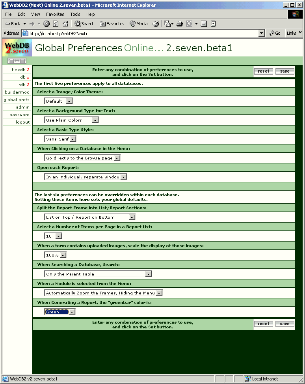Click the last toolbar icon after Discuss

213,24
